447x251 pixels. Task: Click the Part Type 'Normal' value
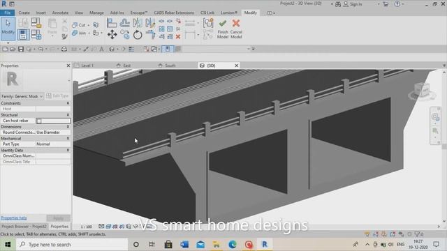point(53,144)
